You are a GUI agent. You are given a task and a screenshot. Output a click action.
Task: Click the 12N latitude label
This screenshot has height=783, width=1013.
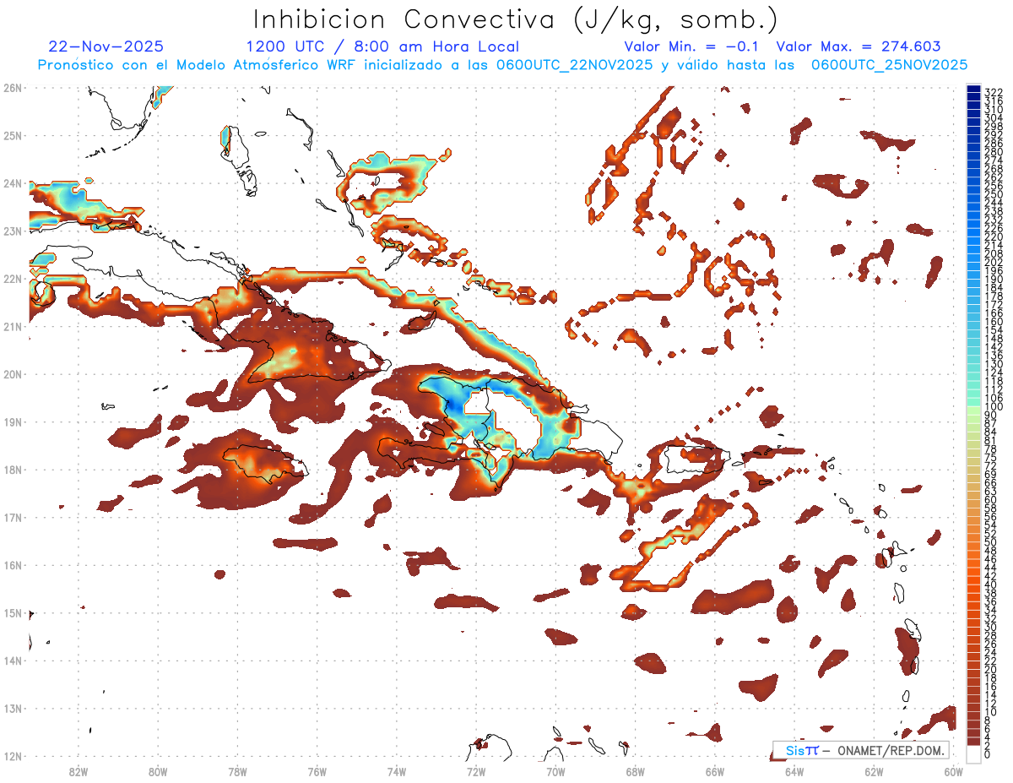13,756
